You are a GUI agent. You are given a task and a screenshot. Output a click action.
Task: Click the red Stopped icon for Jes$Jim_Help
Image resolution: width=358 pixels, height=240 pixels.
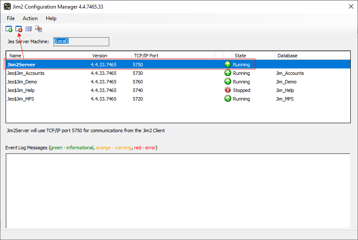pyautogui.click(x=228, y=90)
